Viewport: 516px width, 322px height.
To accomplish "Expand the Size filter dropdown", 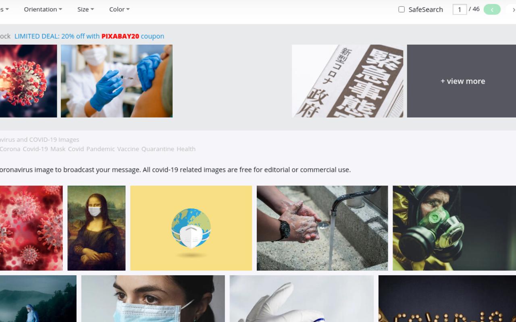I will (x=85, y=9).
